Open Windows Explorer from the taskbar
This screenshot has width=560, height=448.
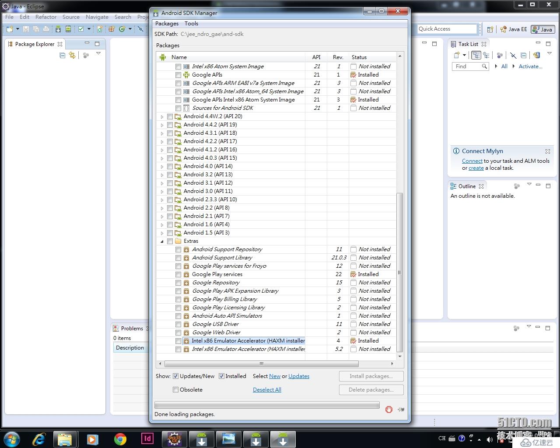[65, 439]
